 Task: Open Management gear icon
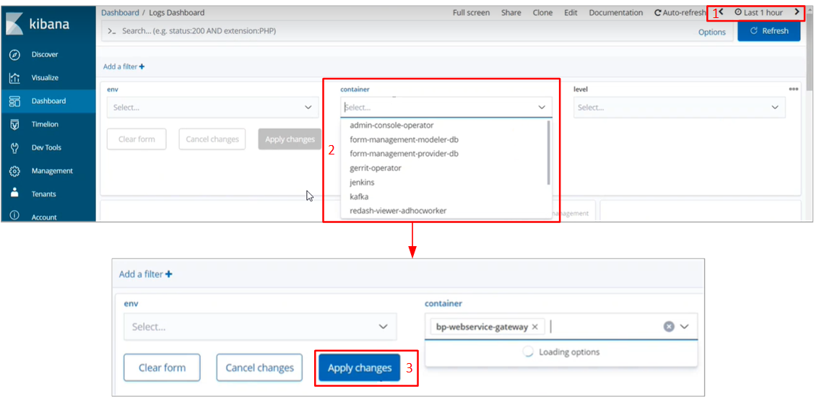click(15, 171)
